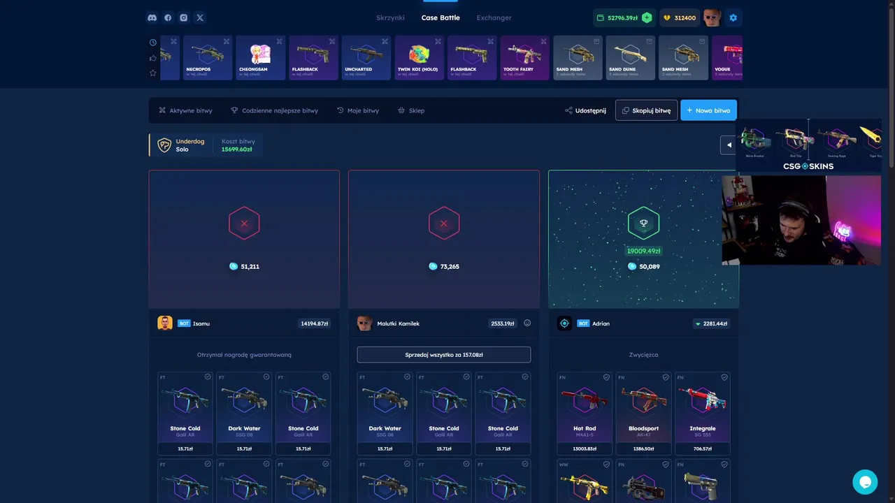This screenshot has height=503, width=895.
Task: Click crossed-swords icon on Twin Koi drop
Action: [x=438, y=41]
